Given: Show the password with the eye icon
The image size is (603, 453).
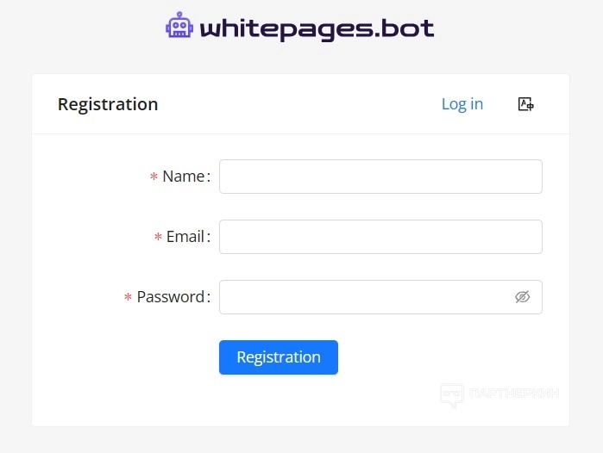Looking at the screenshot, I should pyautogui.click(x=522, y=297).
